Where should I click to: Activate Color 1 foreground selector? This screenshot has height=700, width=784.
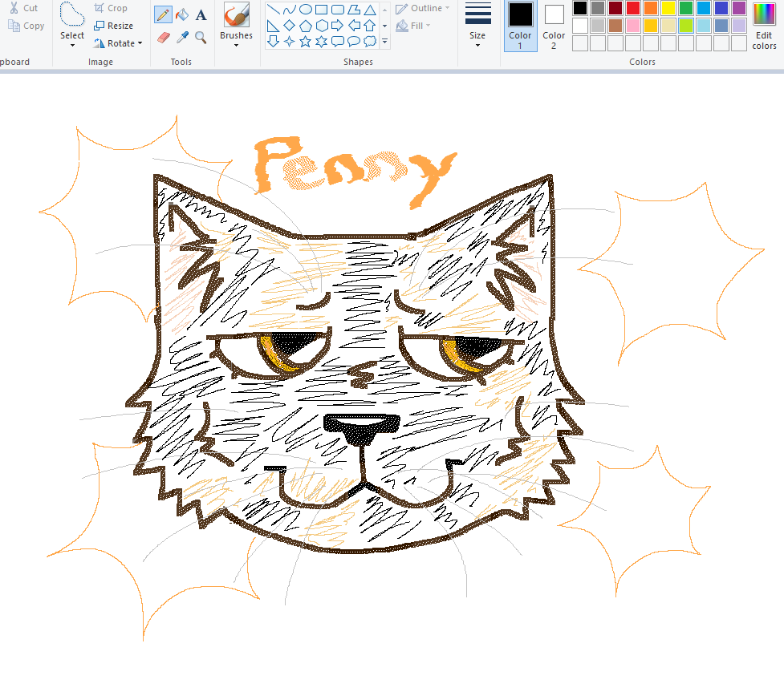point(520,26)
